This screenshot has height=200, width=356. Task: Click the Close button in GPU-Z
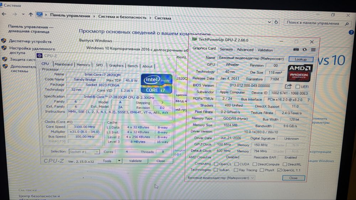click(x=293, y=178)
